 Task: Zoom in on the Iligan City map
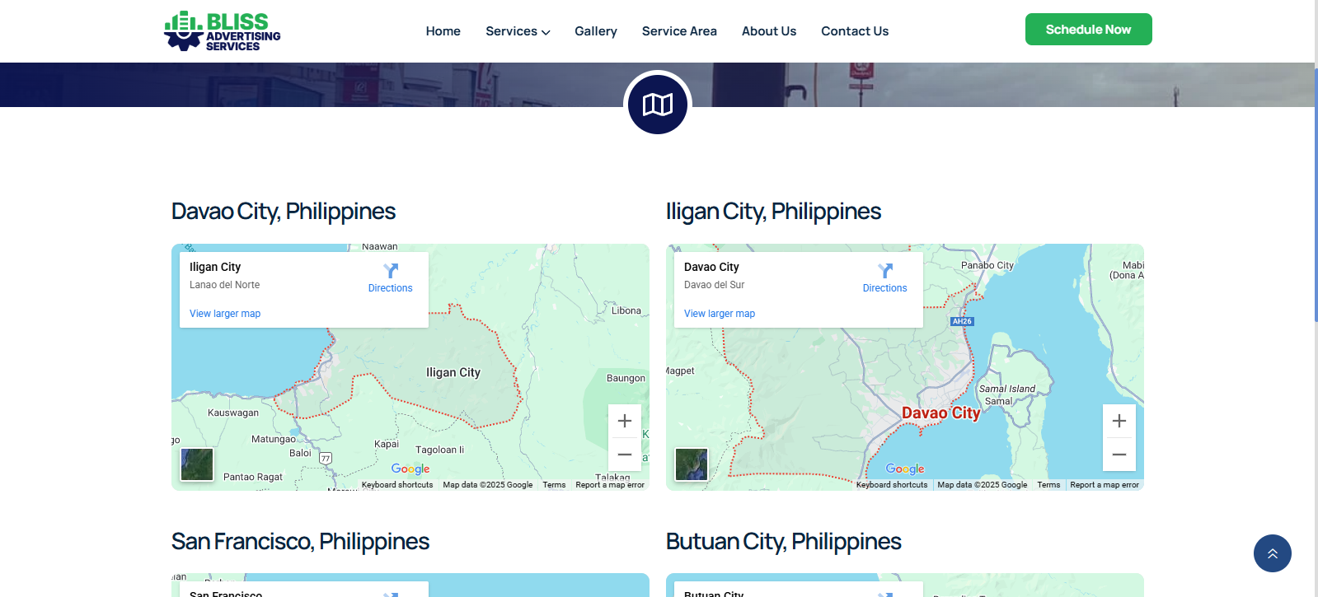625,422
